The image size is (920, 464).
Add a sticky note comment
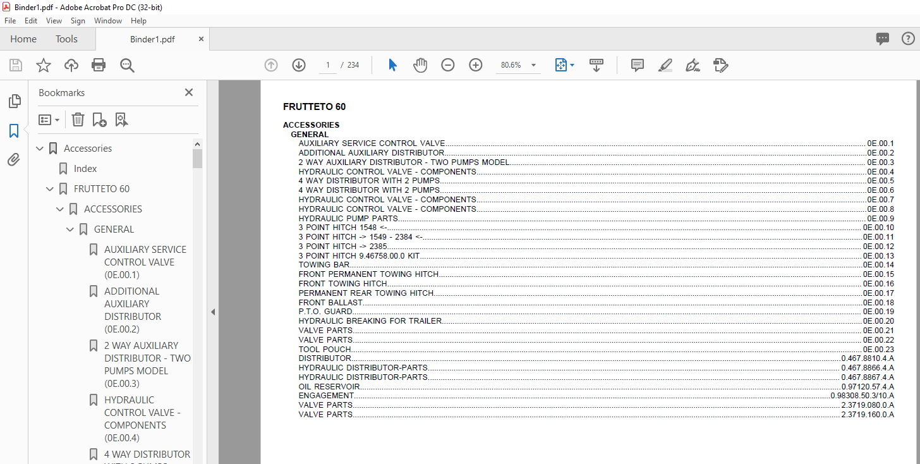pyautogui.click(x=638, y=65)
